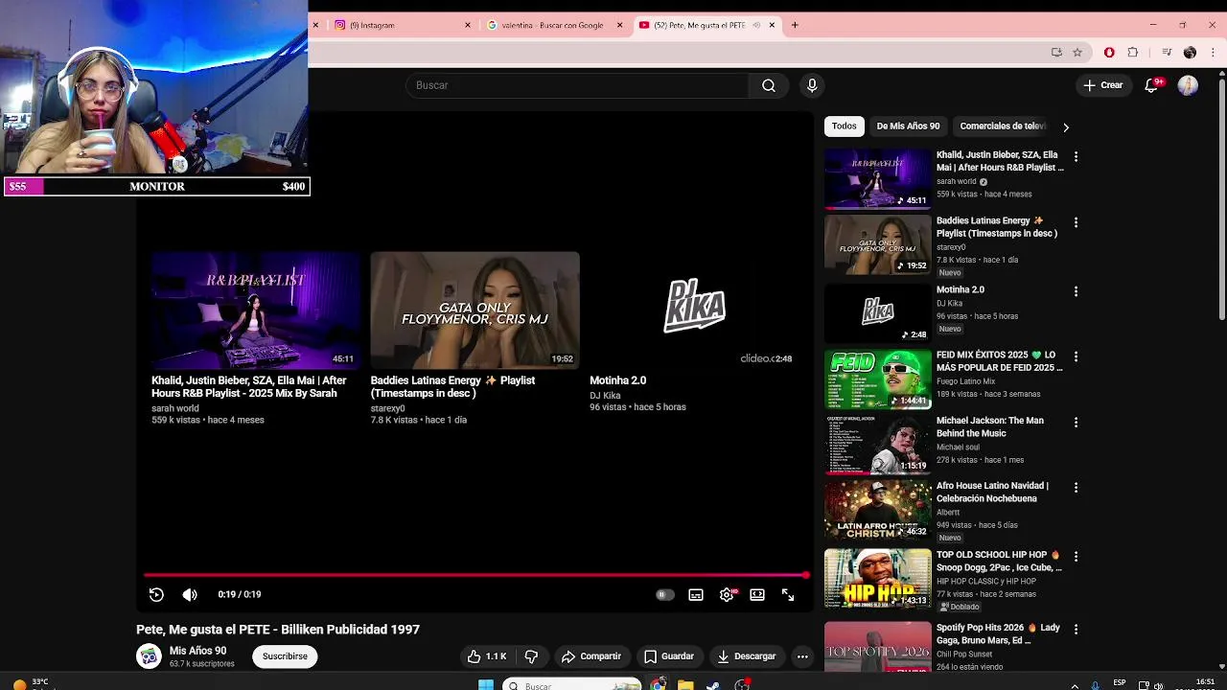This screenshot has width=1227, height=690.
Task: Close the Instagram tab
Action: 468,25
